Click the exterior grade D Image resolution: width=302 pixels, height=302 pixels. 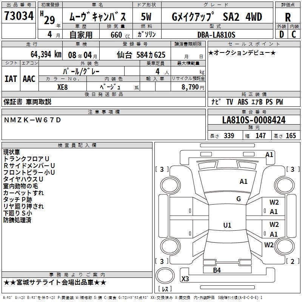pyautogui.click(x=282, y=34)
